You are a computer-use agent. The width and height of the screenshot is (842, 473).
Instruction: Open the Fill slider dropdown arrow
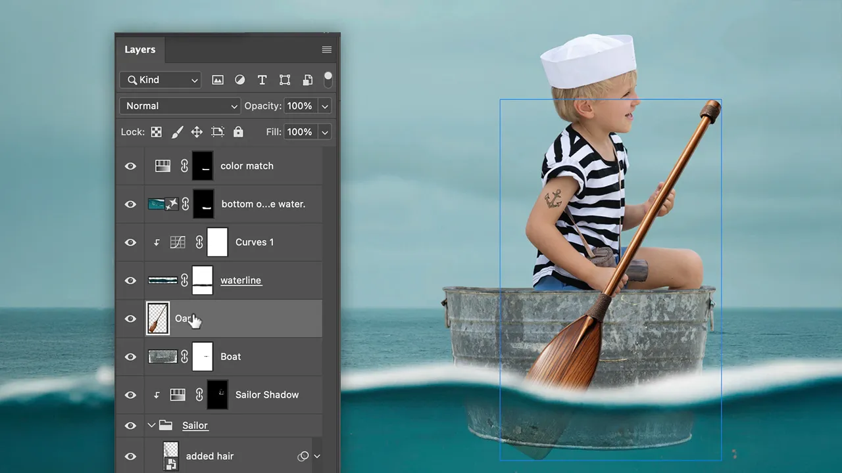click(x=325, y=132)
